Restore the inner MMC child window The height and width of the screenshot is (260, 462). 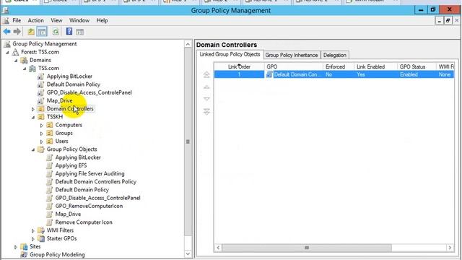click(448, 20)
